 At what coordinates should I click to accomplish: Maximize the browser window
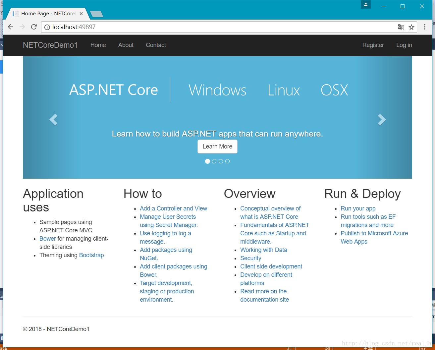[x=403, y=6]
